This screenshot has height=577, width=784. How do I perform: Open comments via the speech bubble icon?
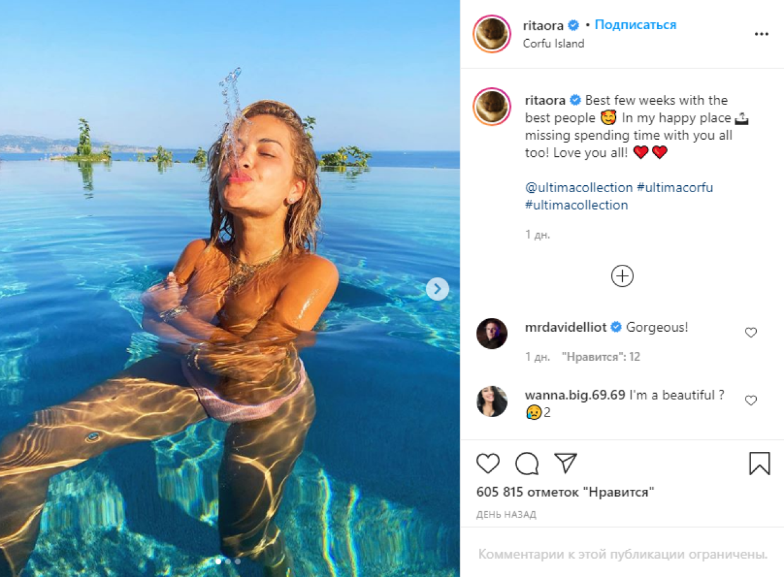click(527, 463)
